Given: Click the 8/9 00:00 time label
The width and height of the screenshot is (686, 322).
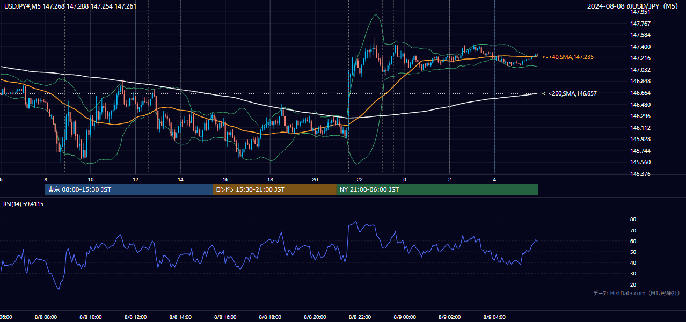Looking at the screenshot, I should [x=405, y=317].
